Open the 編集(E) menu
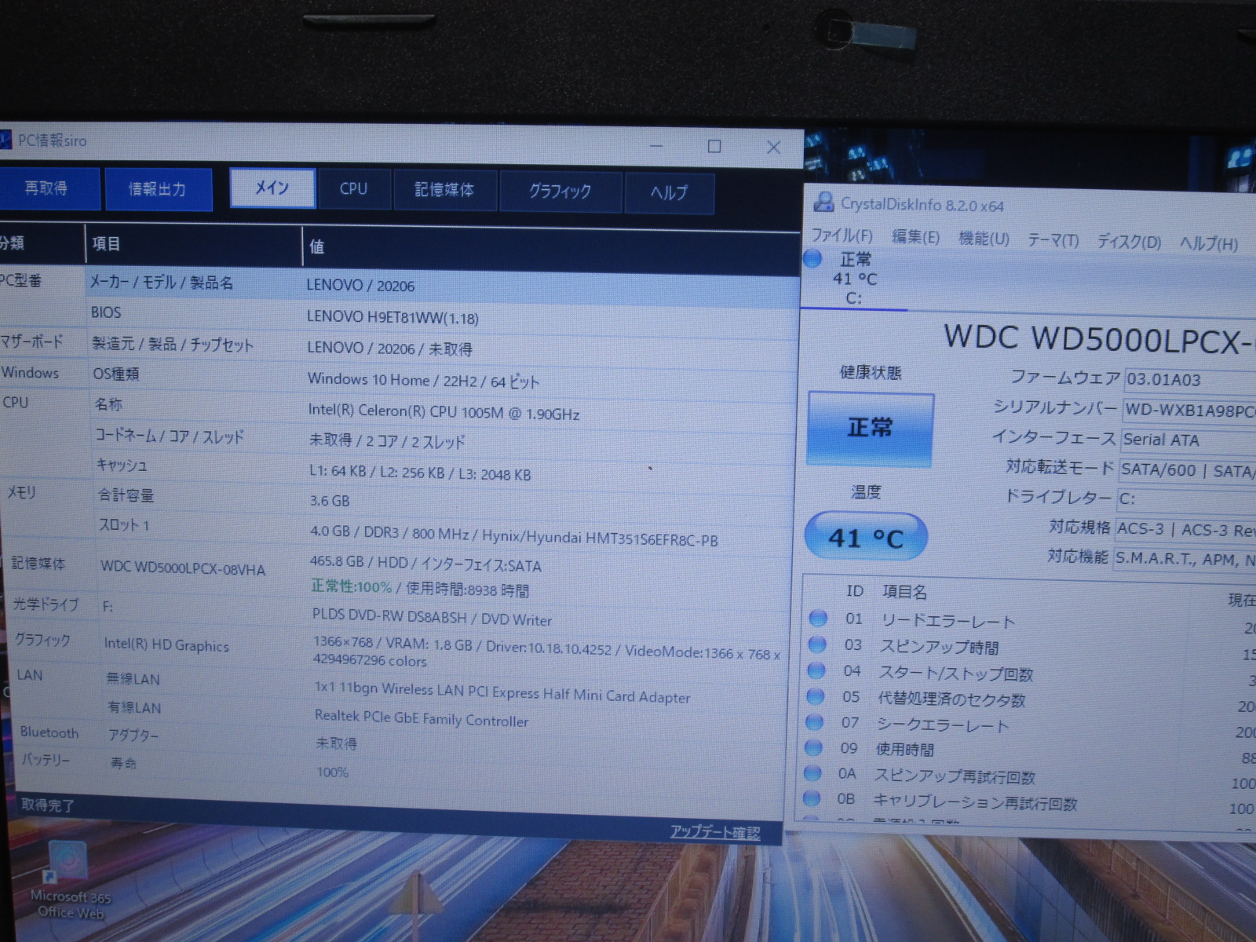Image resolution: width=1256 pixels, height=942 pixels. pos(915,237)
